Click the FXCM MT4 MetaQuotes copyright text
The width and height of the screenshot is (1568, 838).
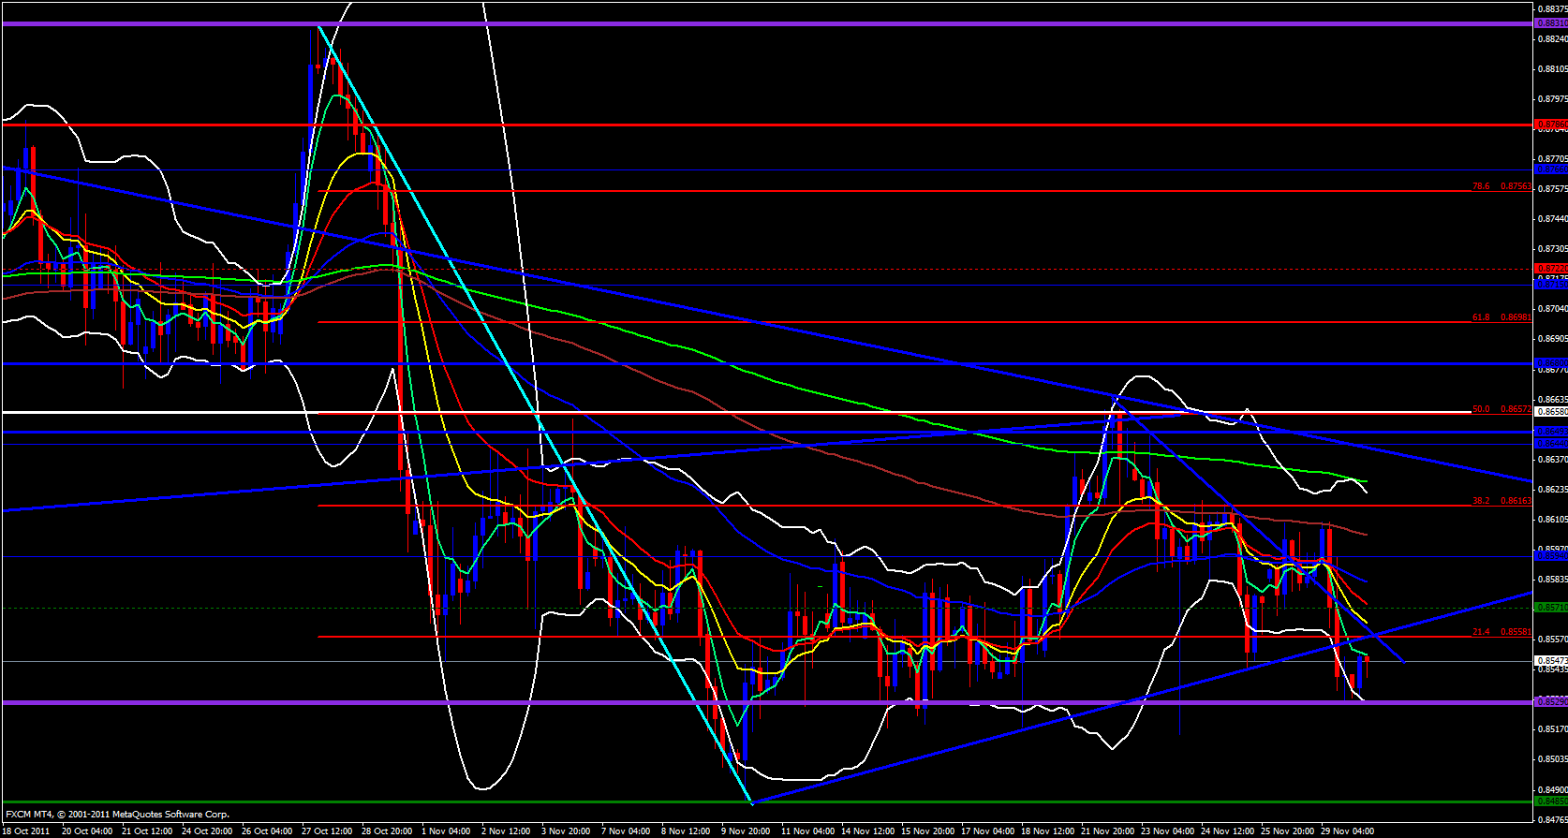[x=117, y=815]
